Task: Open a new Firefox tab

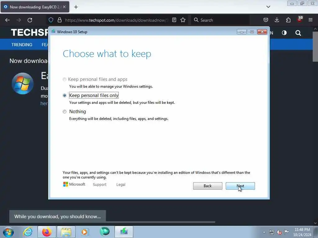Action: click(76, 7)
